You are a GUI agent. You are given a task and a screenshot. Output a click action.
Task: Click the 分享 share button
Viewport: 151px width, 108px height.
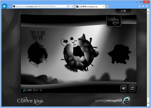pyautogui.click(x=123, y=11)
